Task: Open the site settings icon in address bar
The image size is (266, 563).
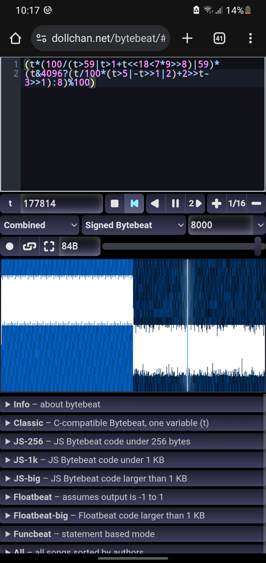Action: pos(41,38)
